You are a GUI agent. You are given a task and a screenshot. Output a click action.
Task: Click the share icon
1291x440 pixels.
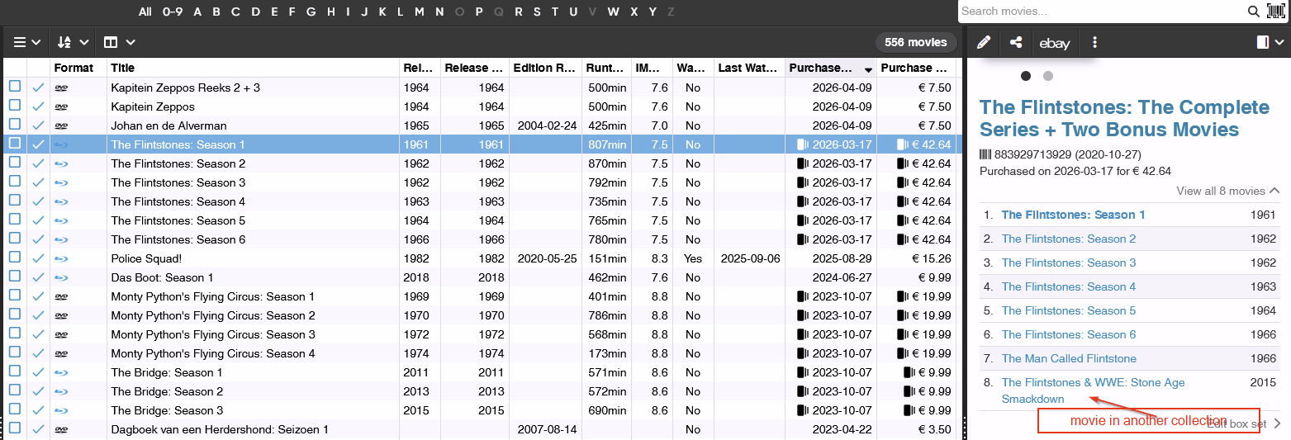click(1016, 43)
